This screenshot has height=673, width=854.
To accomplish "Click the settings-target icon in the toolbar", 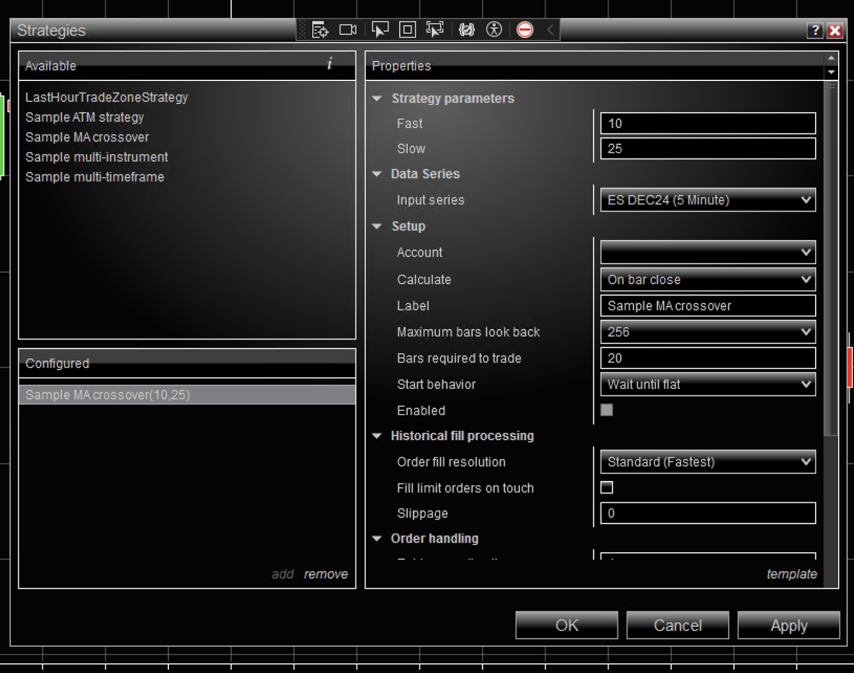I will point(320,30).
